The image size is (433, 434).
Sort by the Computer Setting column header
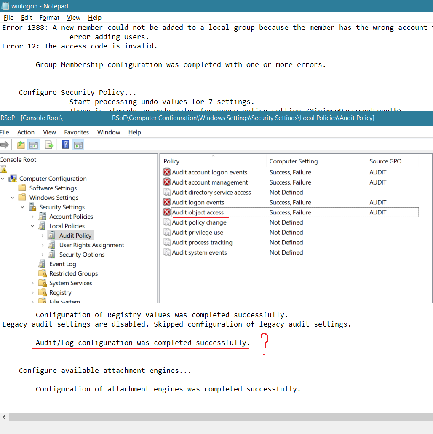[315, 161]
